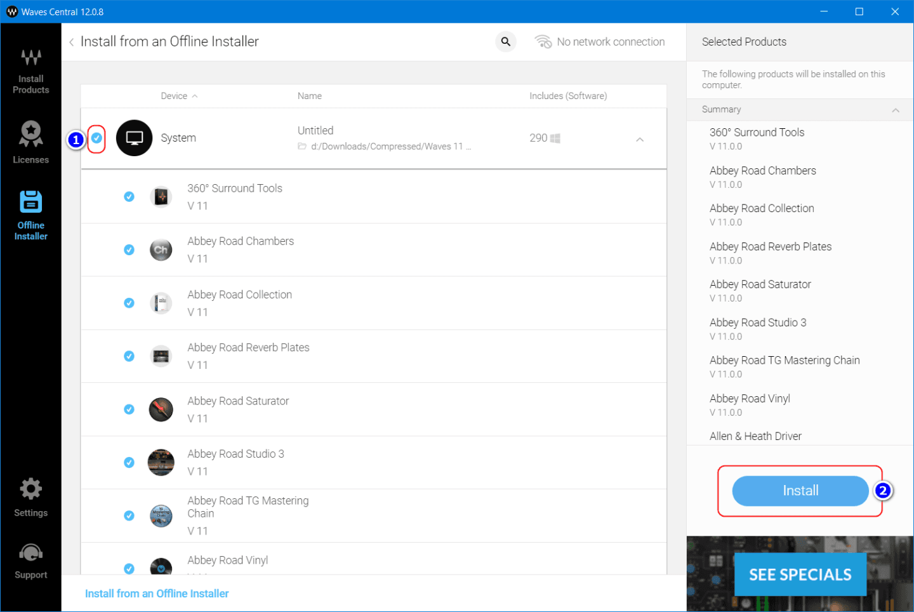Screen dimensions: 914x612
Task: Select the Offline Installer sidebar item
Action: pos(30,215)
